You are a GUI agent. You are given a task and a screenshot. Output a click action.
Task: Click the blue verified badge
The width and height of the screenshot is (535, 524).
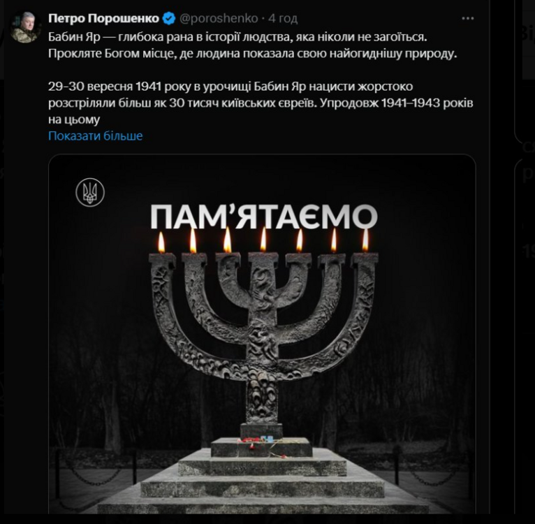168,18
